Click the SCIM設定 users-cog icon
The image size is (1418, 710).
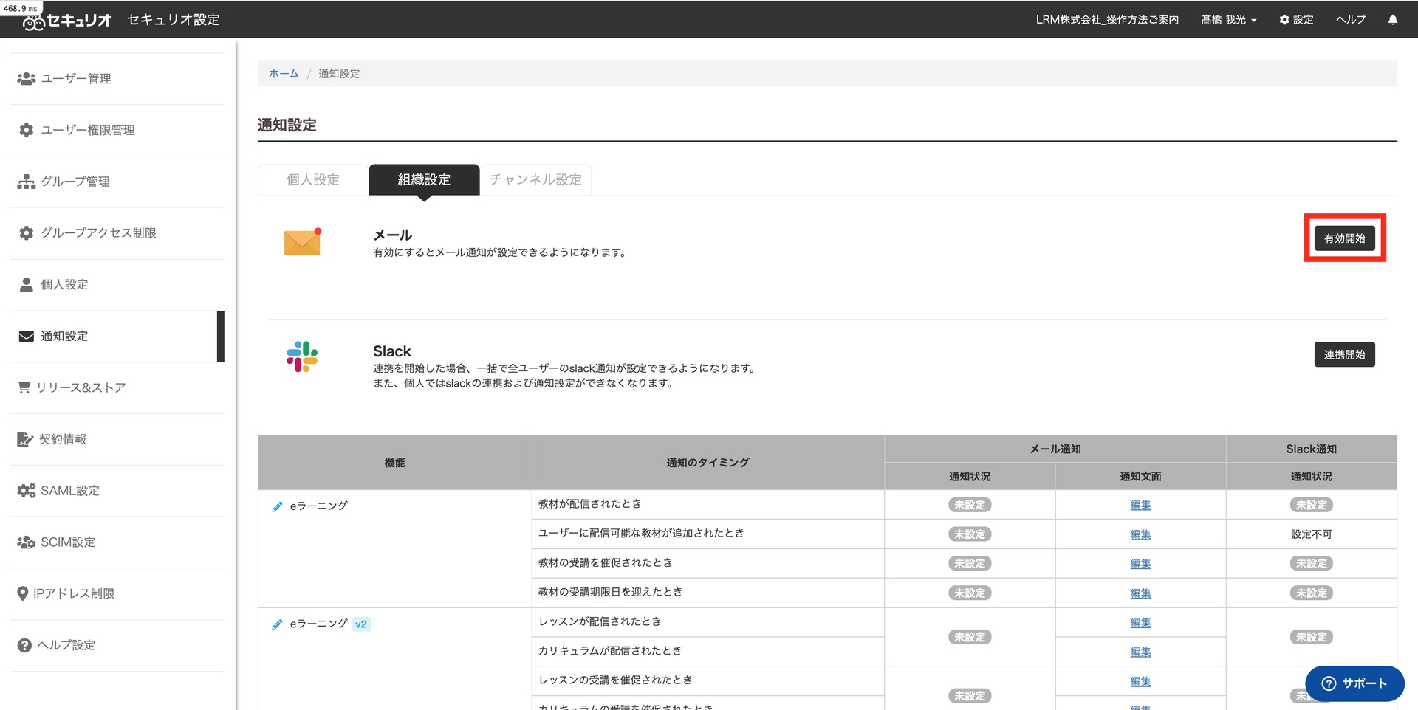point(26,542)
